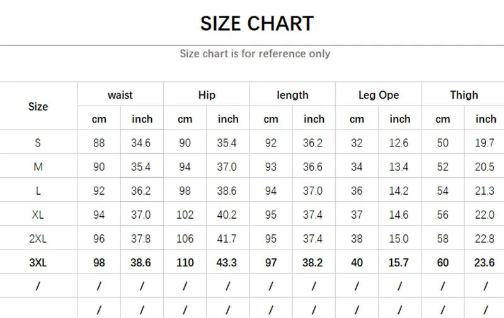Image resolution: width=504 pixels, height=318 pixels.
Task: Click the 'Size chart is for reference only' text
Action: pos(255,53)
